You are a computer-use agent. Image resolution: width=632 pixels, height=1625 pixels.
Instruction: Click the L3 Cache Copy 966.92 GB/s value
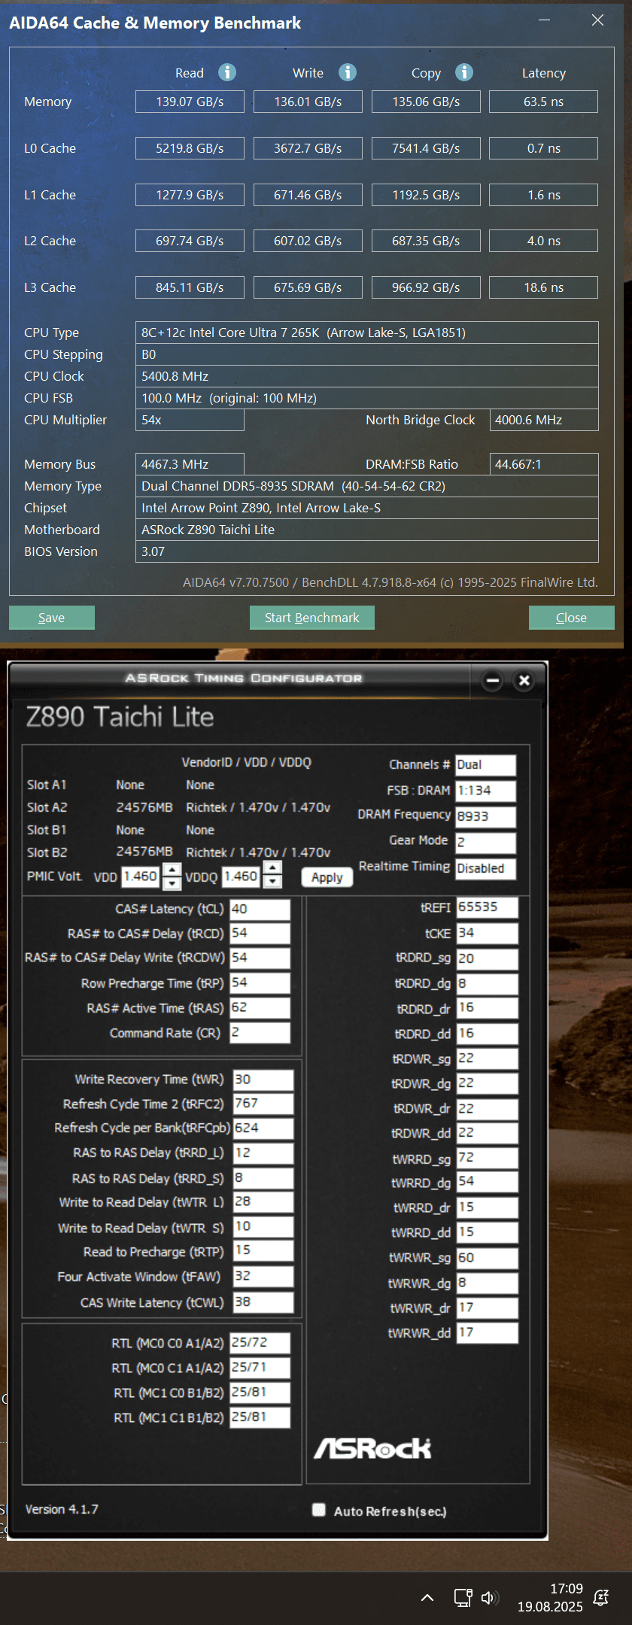point(426,287)
